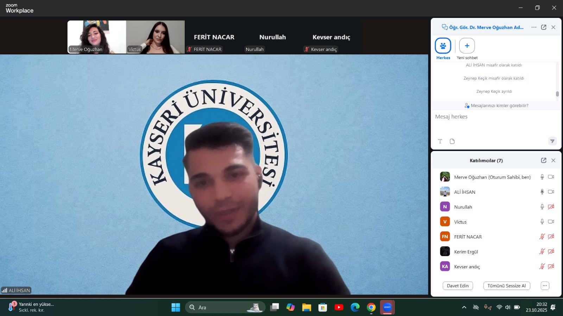This screenshot has width=563, height=316.
Task: Select Kerim Ergül in participants list
Action: click(x=466, y=252)
